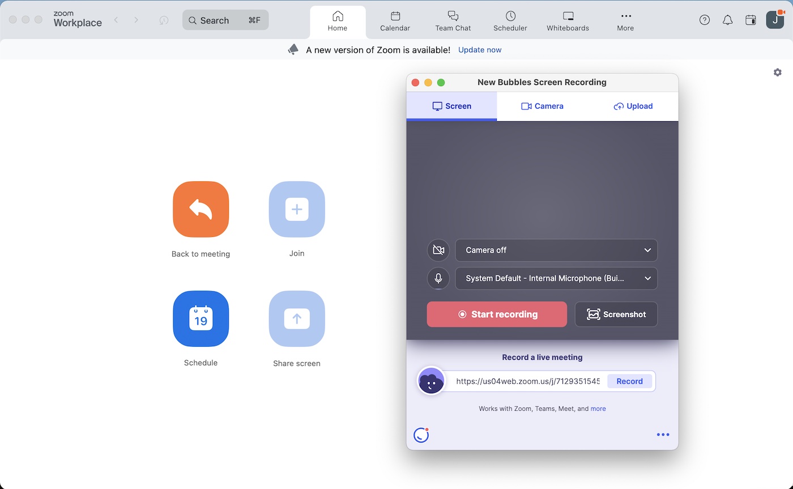This screenshot has height=489, width=793.
Task: Expand the System Default microphone dropdown
Action: (x=556, y=278)
